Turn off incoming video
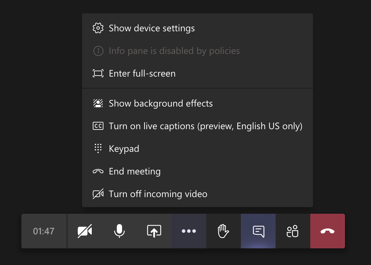The height and width of the screenshot is (265, 371). pyautogui.click(x=158, y=194)
